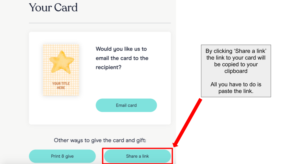Choose the Print & give option

(62, 156)
